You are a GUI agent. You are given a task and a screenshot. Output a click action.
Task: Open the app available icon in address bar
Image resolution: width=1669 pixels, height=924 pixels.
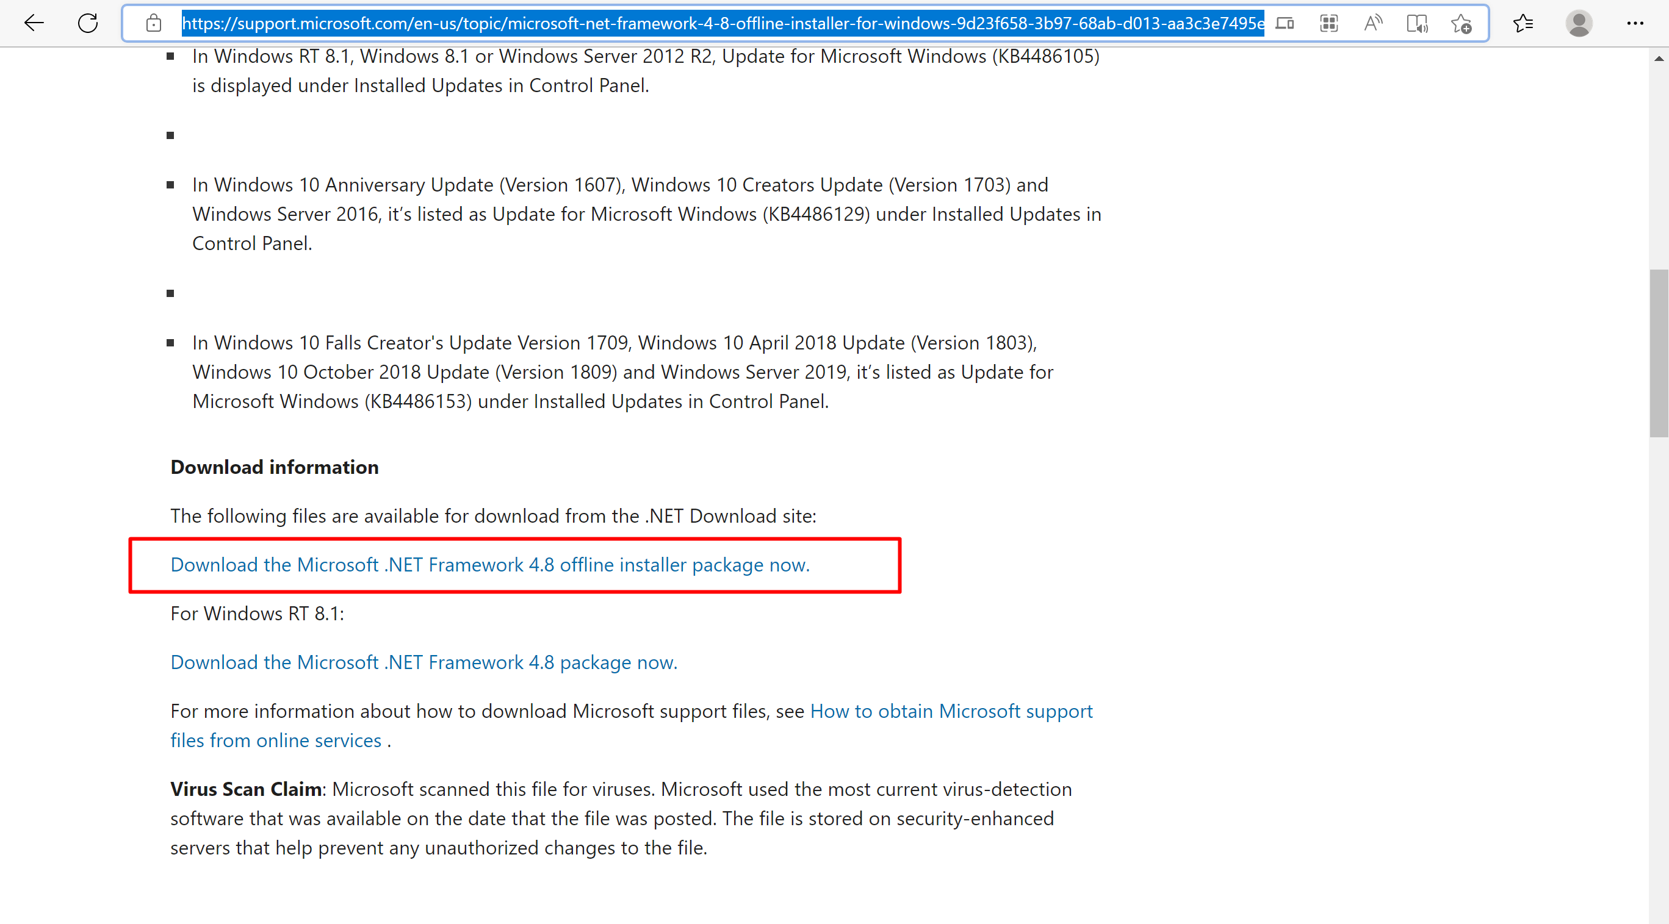tap(1285, 23)
